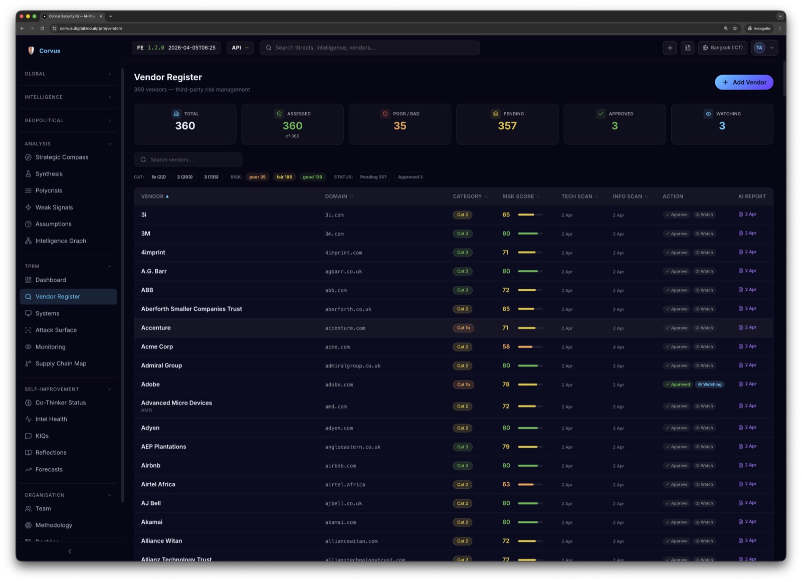Collapse the sidebar with bottom chevron
The height and width of the screenshot is (582, 802).
pos(70,551)
